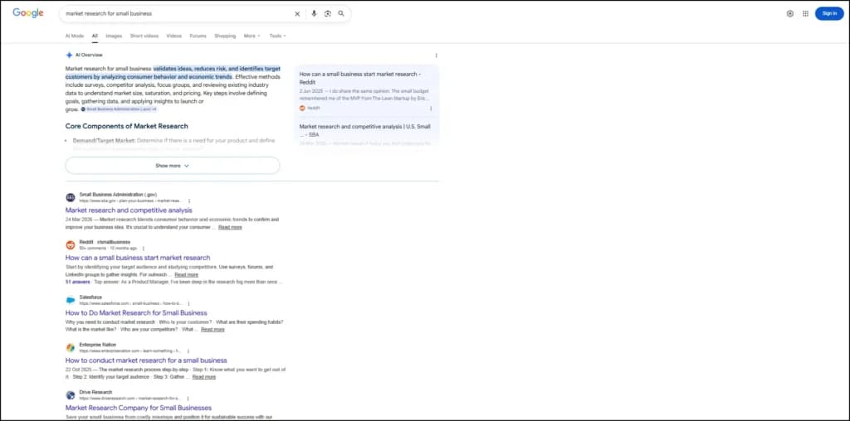Clear the search box with the X icon
This screenshot has height=421, width=850.
coord(297,13)
